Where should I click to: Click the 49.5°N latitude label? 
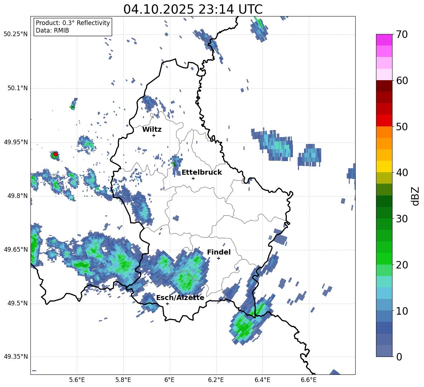click(18, 303)
